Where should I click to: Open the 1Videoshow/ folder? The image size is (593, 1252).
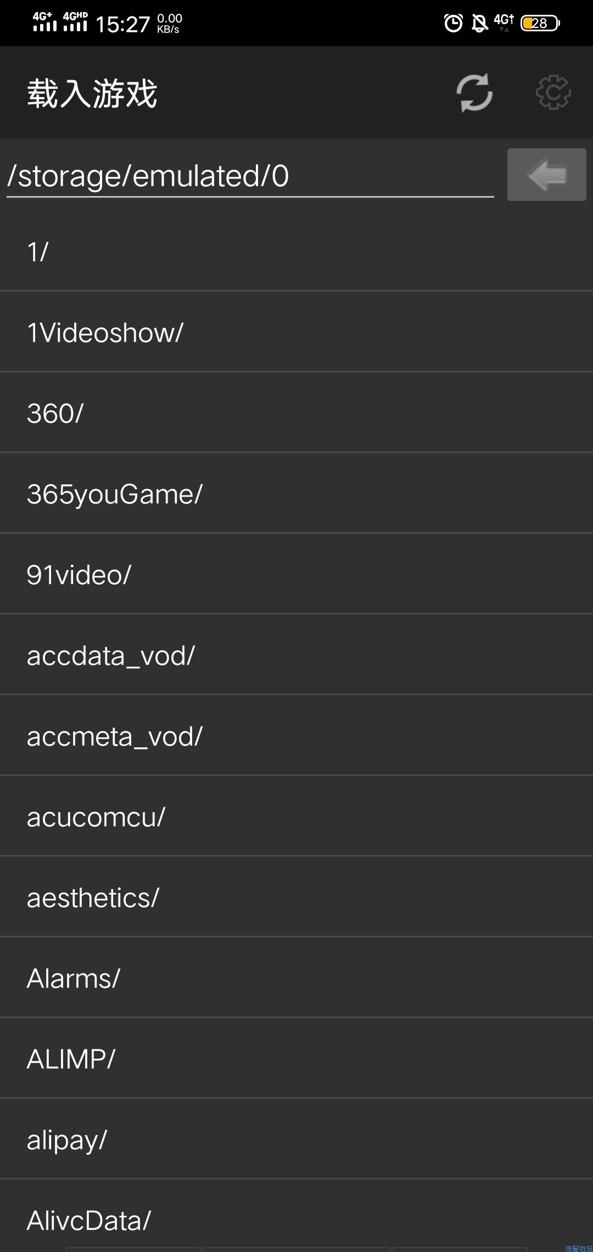pyautogui.click(x=296, y=332)
